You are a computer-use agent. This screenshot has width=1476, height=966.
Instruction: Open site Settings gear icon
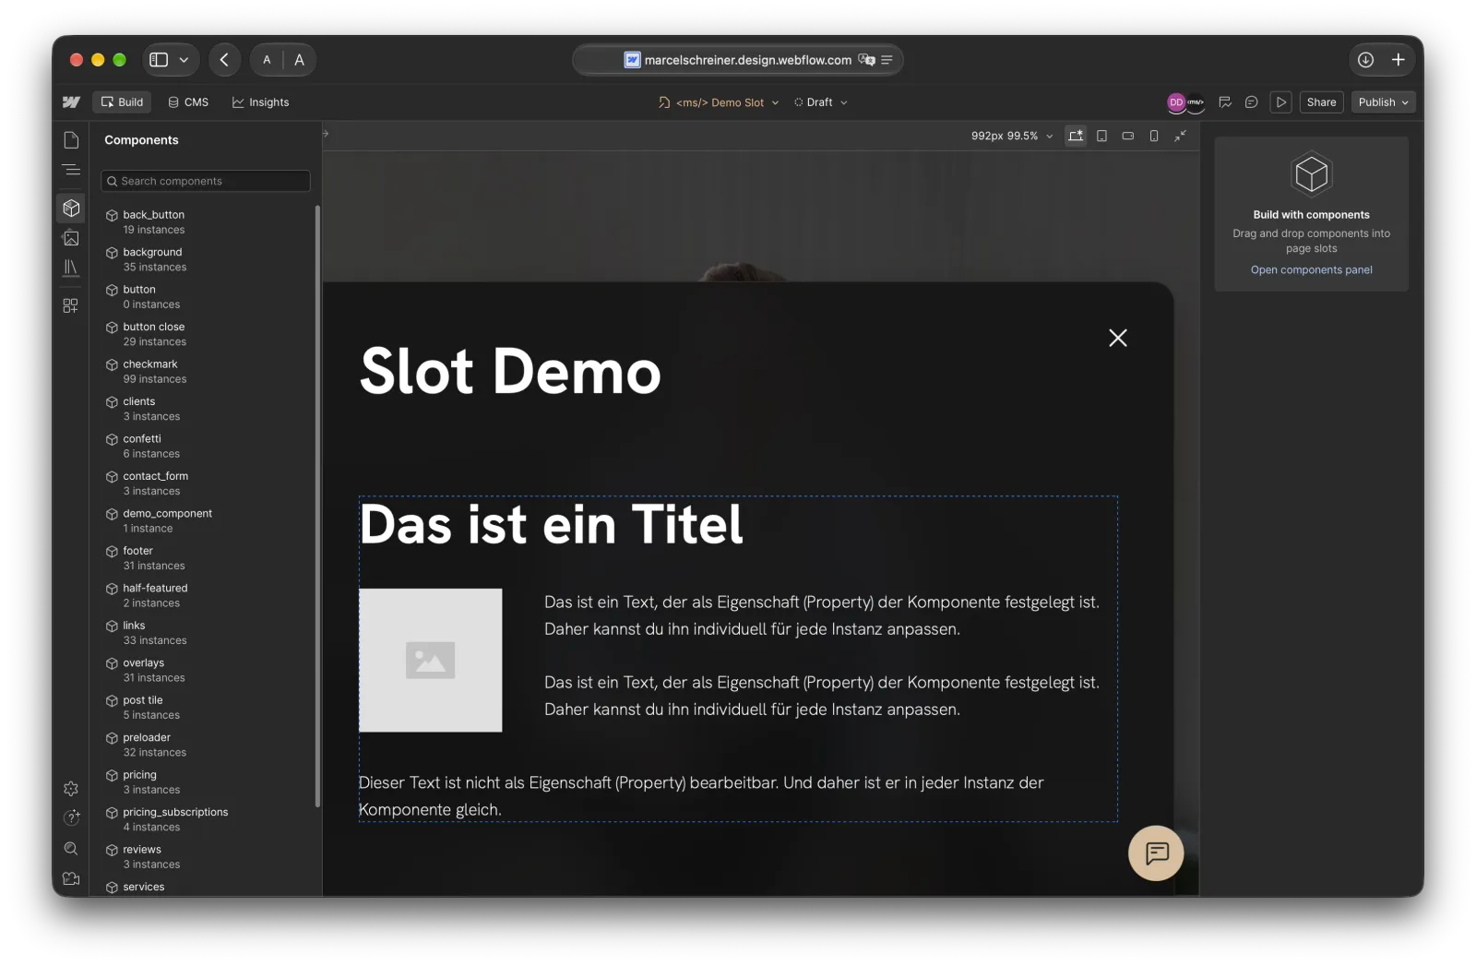[x=71, y=789]
